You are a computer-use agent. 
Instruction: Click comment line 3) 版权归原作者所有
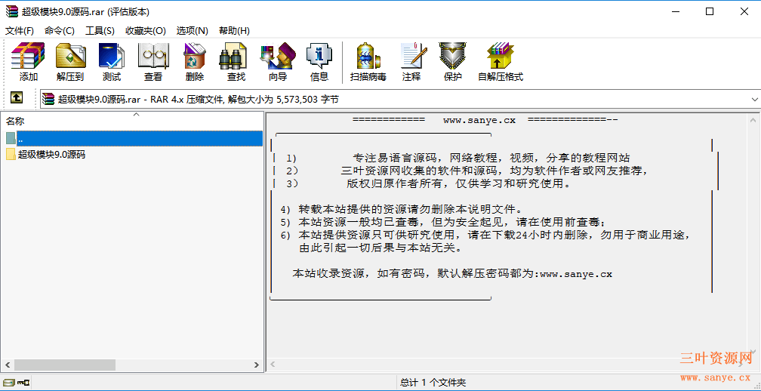point(429,183)
